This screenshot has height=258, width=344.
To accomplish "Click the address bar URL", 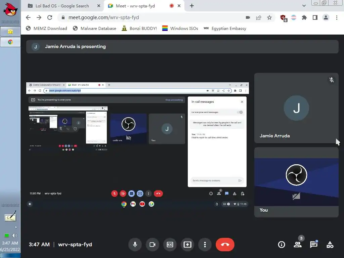I will (x=103, y=17).
